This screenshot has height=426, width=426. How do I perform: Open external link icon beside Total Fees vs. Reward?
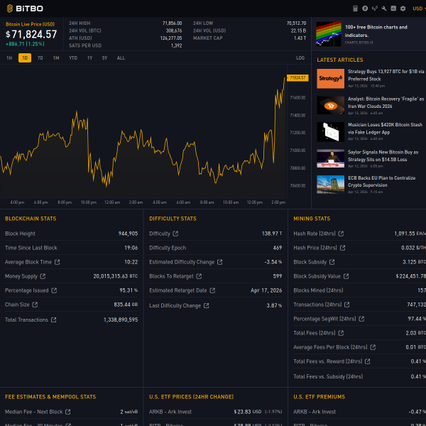(x=367, y=361)
